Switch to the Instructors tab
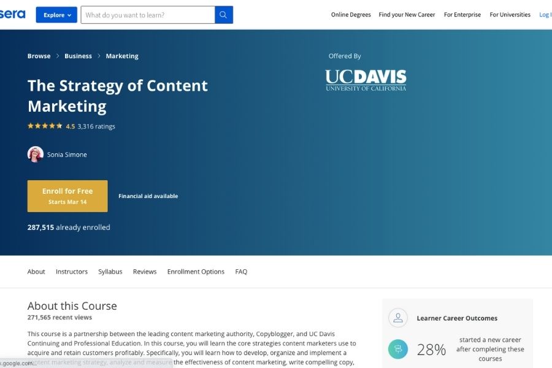 click(x=72, y=272)
